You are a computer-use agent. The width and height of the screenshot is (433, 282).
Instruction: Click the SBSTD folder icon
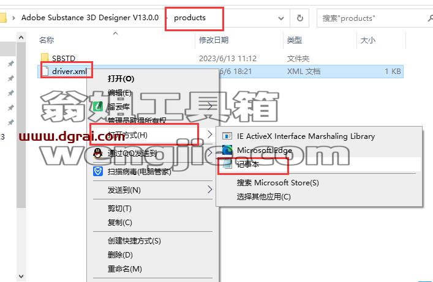pyautogui.click(x=45, y=58)
